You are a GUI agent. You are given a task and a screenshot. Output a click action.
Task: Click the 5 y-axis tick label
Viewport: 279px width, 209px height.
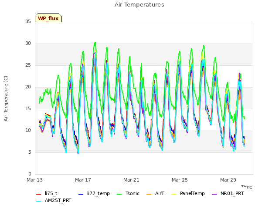pyautogui.click(x=30, y=152)
